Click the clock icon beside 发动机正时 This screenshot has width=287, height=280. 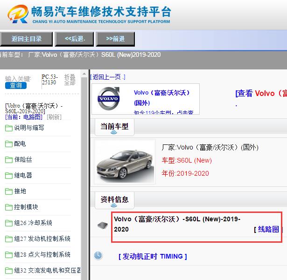click(x=98, y=255)
